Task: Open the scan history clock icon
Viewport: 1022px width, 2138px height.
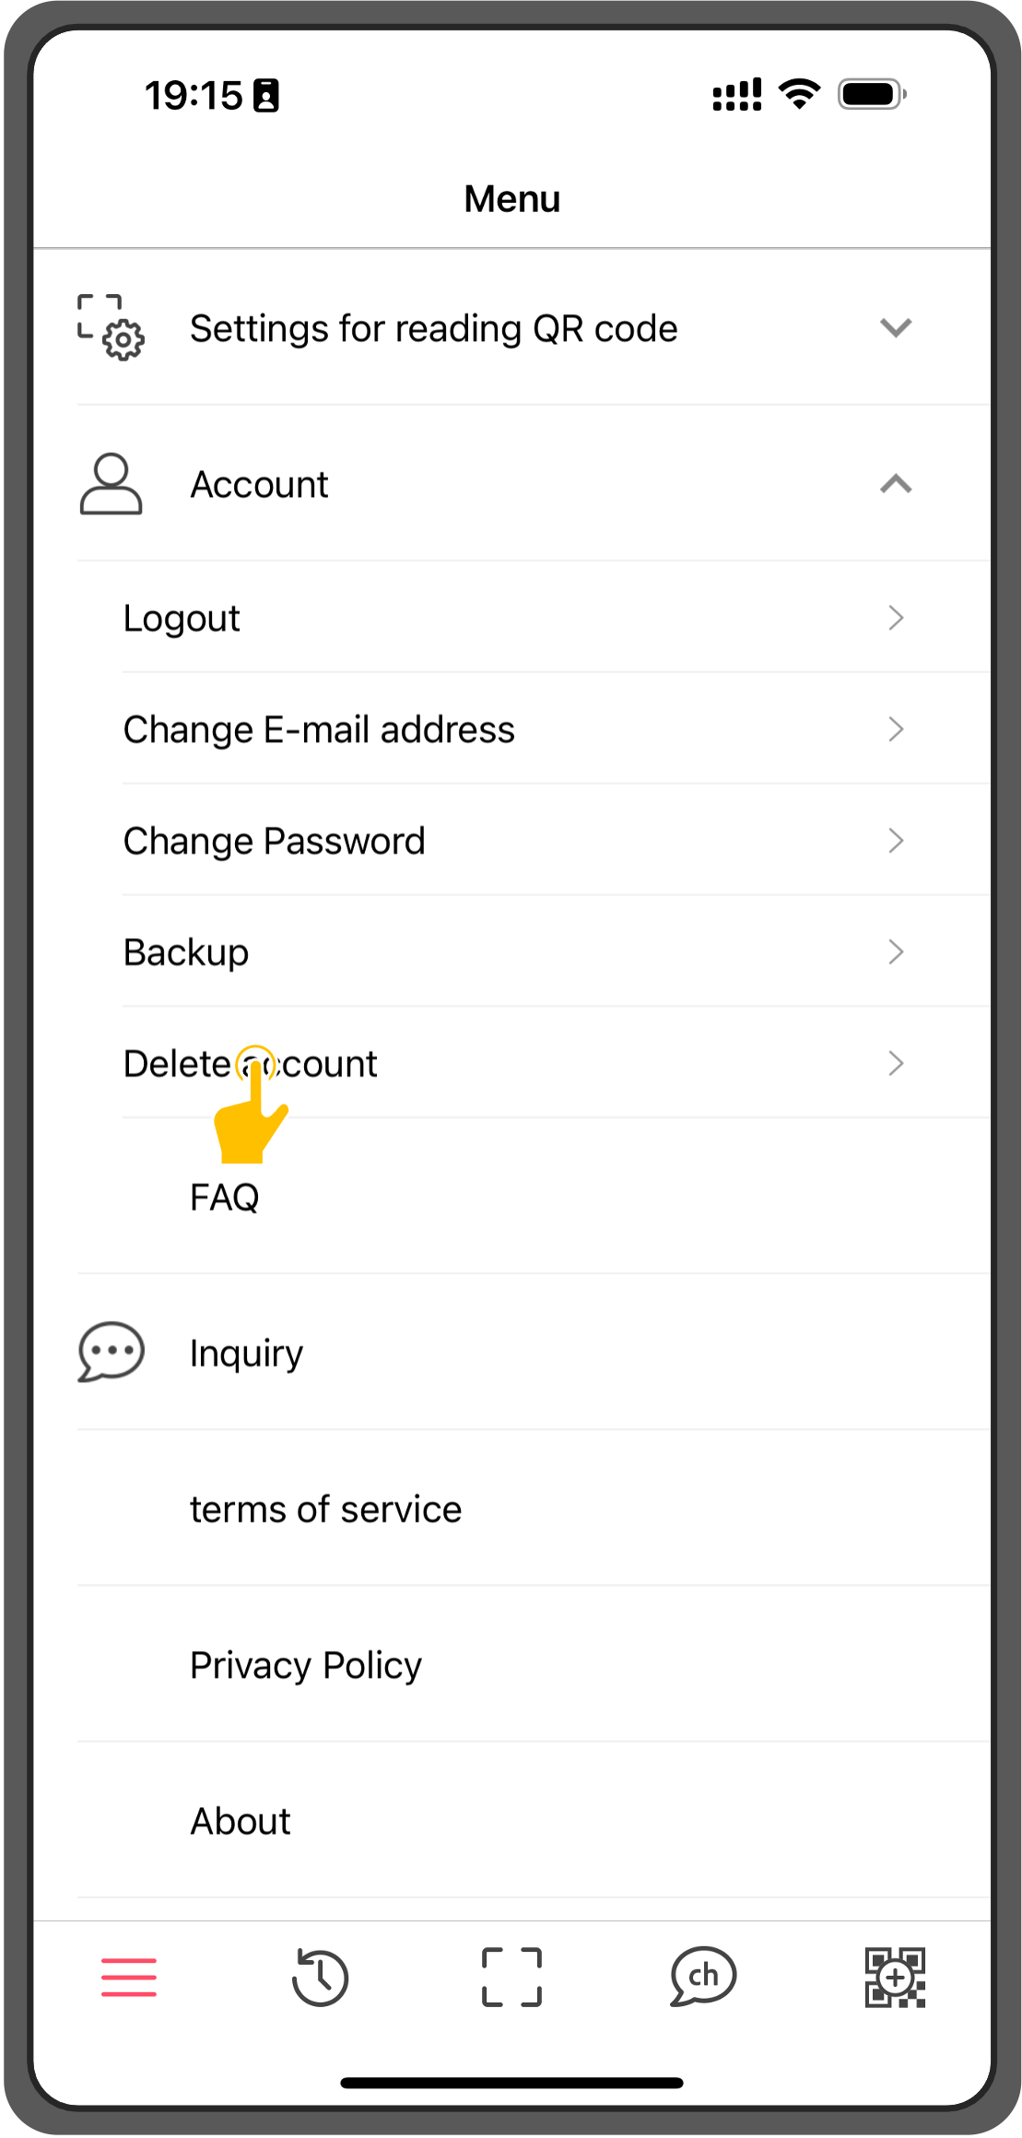Action: click(x=320, y=1977)
